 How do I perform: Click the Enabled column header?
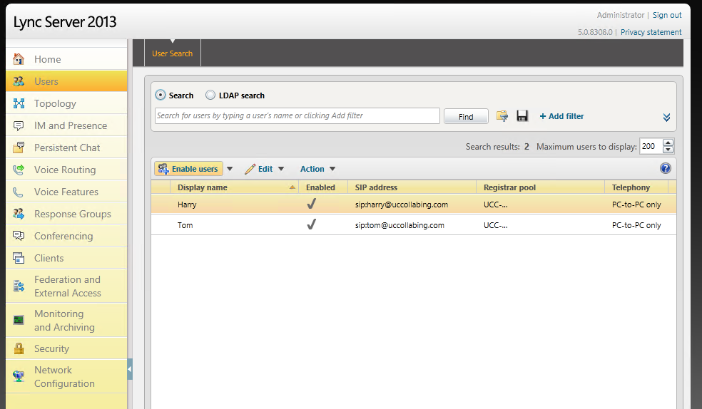323,187
